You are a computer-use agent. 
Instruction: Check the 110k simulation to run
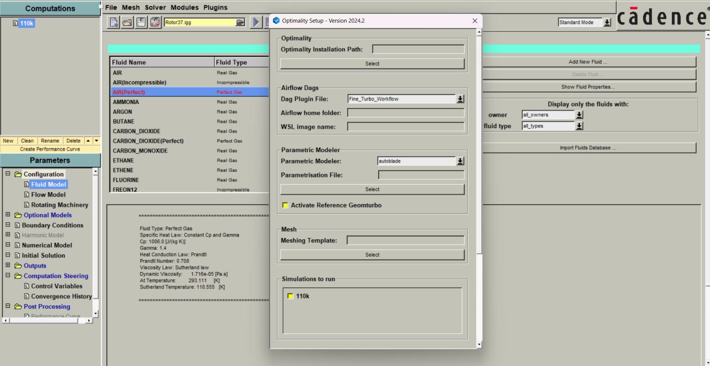290,296
